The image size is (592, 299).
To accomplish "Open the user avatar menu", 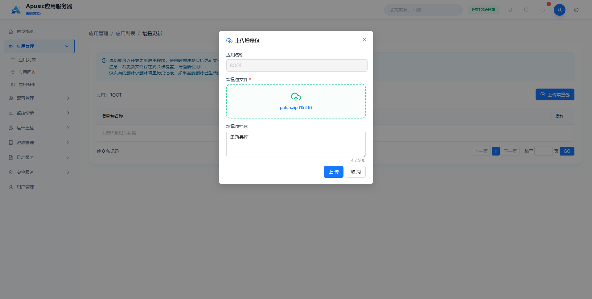I will click(x=560, y=10).
